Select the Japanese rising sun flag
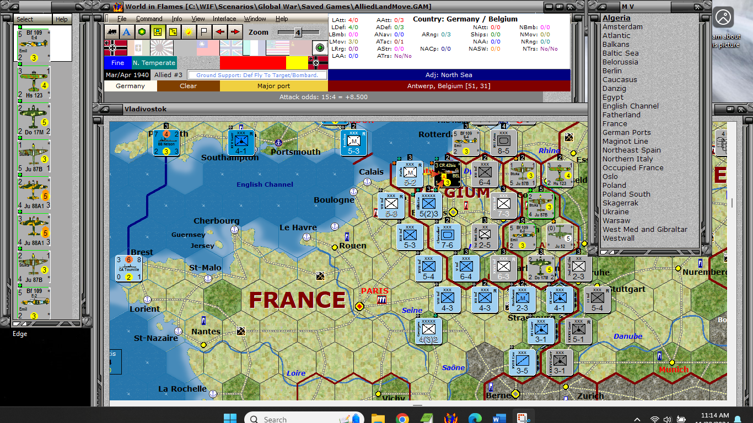Screen dimensions: 753x423 click(x=162, y=47)
